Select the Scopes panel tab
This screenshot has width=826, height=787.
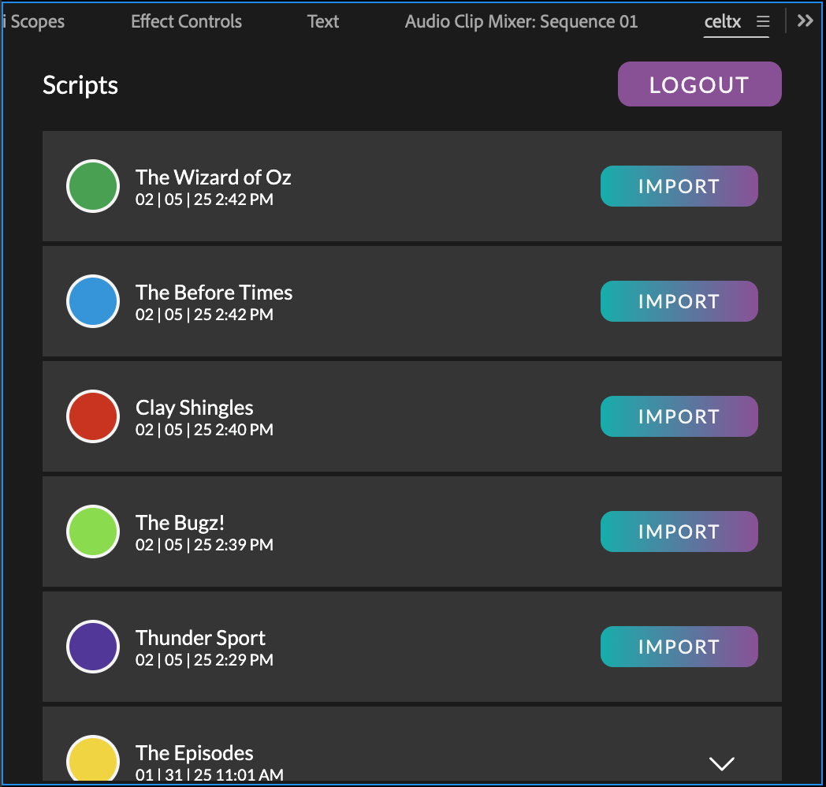click(x=34, y=21)
